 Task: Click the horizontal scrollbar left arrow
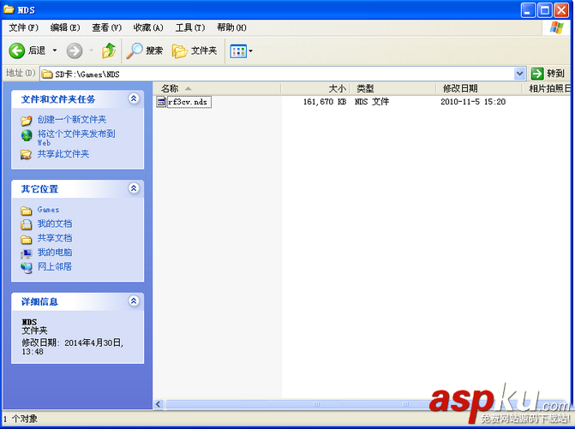tap(159, 404)
